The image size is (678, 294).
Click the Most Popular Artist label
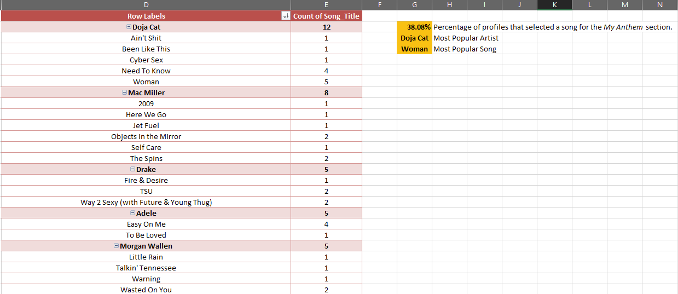pos(466,38)
